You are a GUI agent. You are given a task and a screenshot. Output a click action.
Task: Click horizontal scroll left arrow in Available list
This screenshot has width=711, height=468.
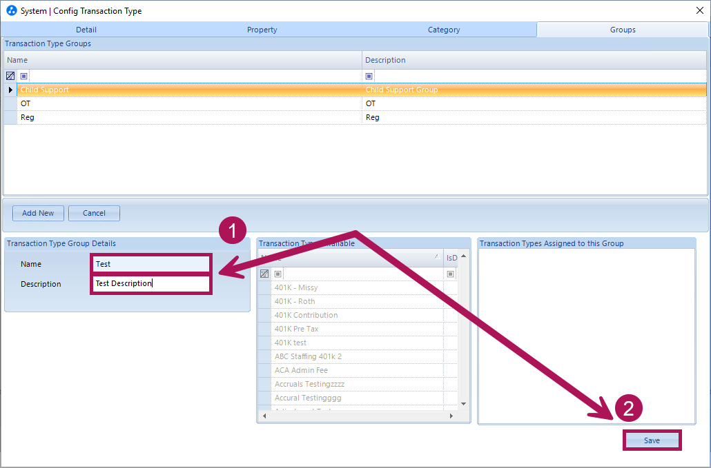264,416
